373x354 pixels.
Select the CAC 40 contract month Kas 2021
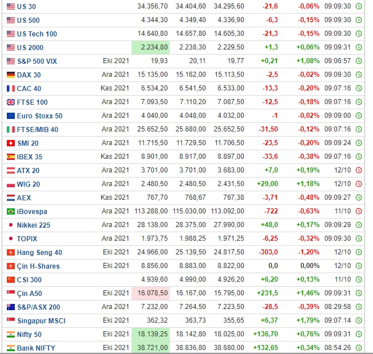(x=114, y=88)
